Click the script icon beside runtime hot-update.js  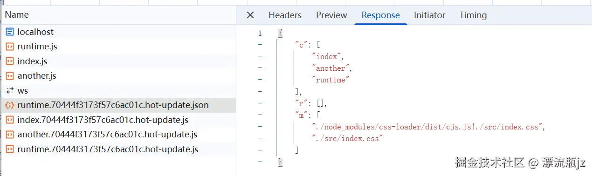click(x=10, y=149)
